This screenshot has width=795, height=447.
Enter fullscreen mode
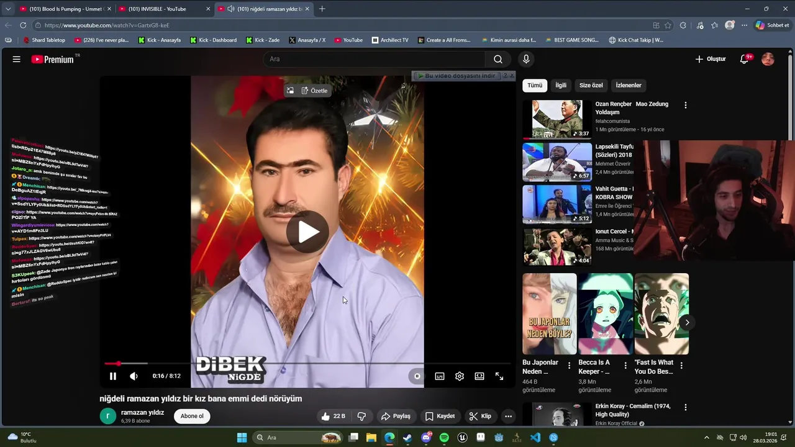[x=499, y=376]
